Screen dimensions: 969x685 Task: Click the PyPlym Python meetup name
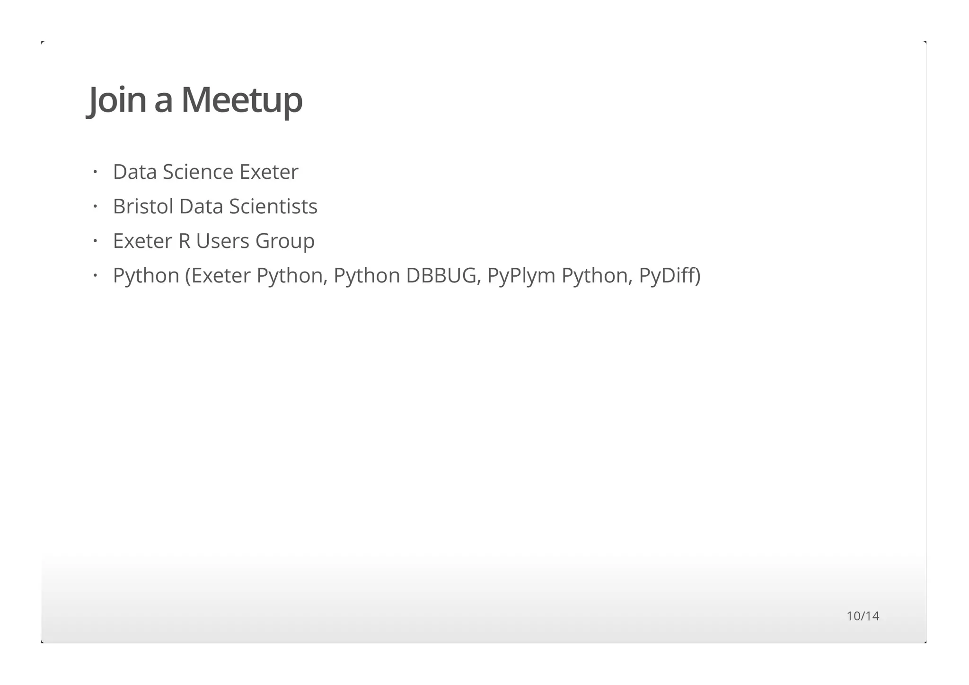[559, 275]
